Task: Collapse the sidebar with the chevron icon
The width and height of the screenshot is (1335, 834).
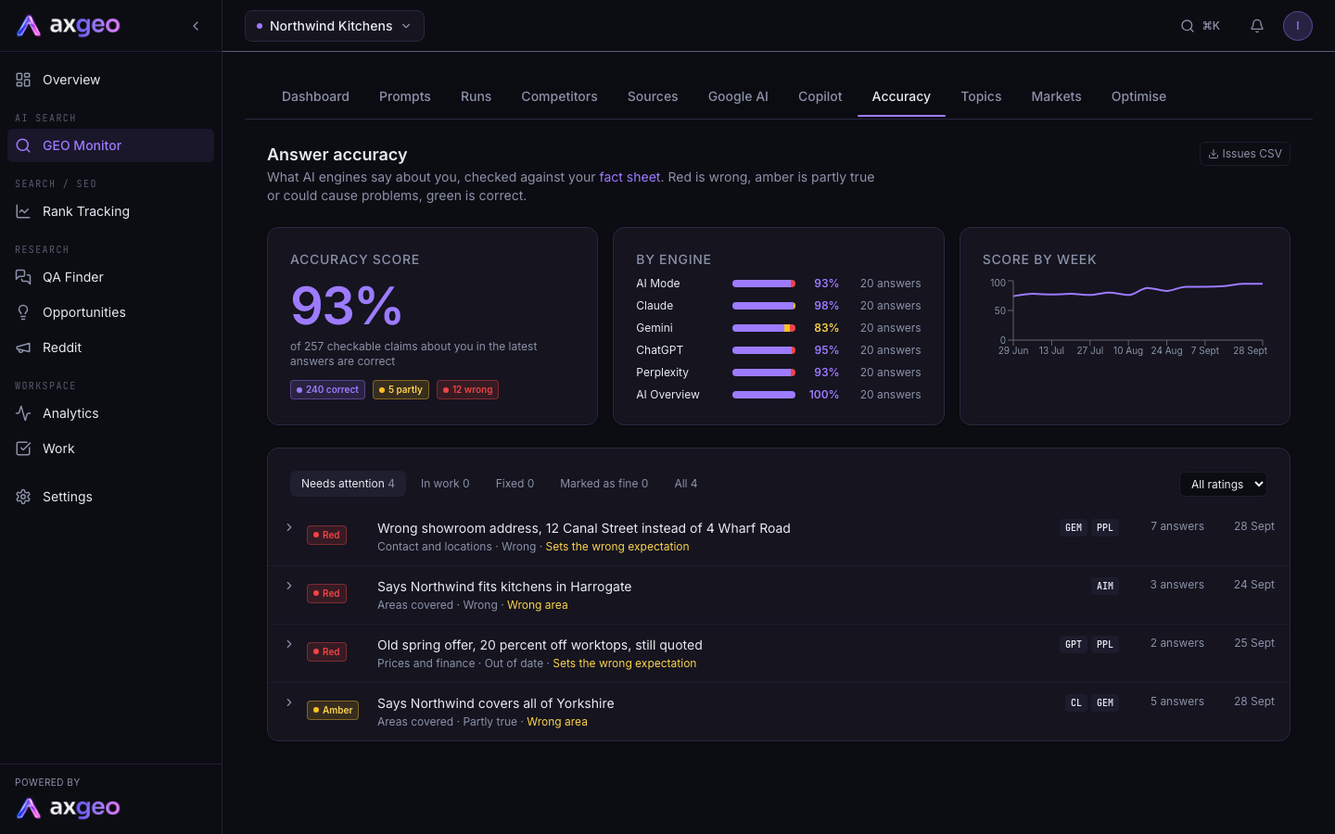Action: (x=196, y=26)
